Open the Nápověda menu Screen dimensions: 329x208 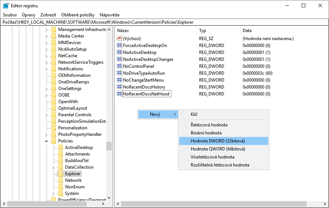click(x=110, y=15)
